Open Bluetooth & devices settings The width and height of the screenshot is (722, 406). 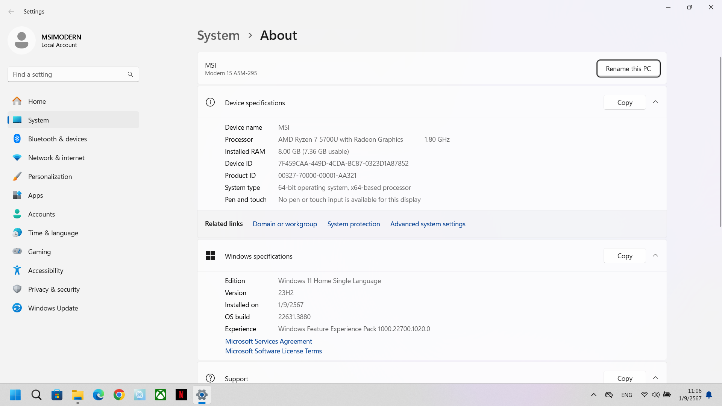coord(73,139)
